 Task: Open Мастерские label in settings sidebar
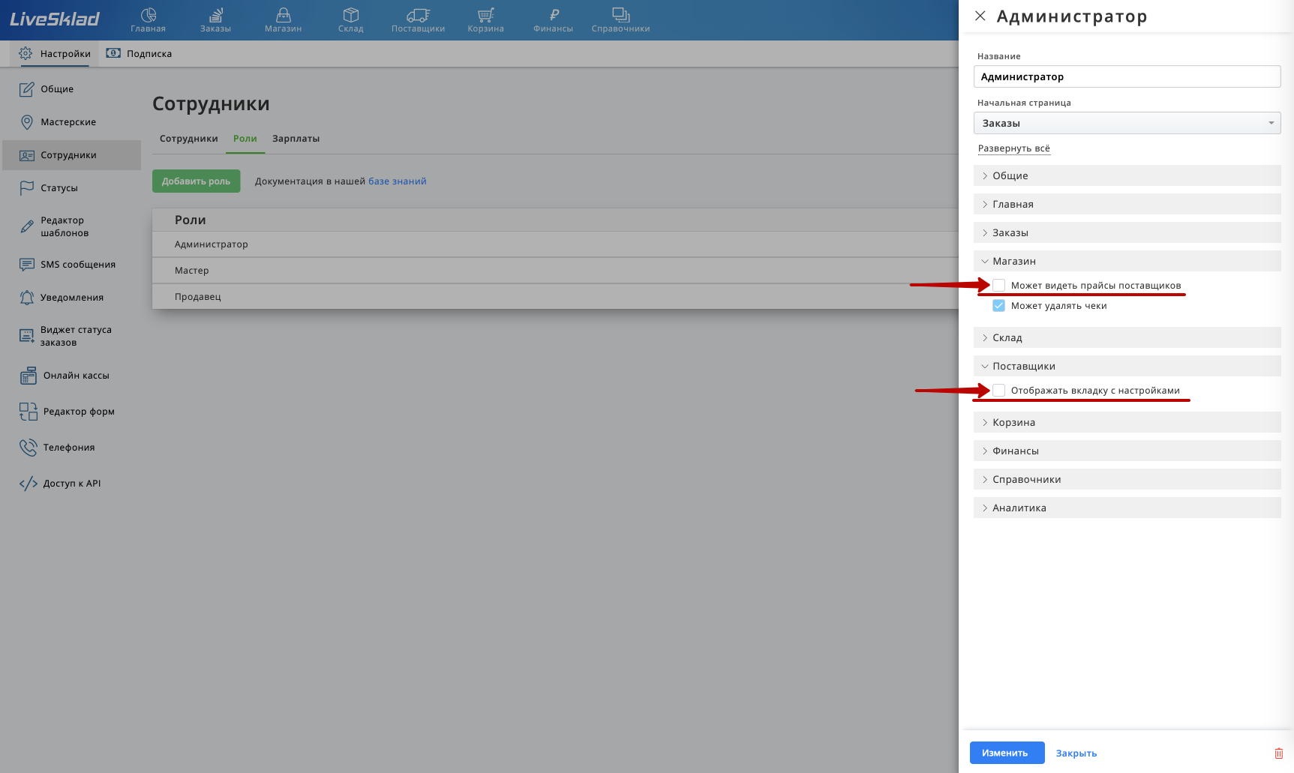(x=68, y=122)
